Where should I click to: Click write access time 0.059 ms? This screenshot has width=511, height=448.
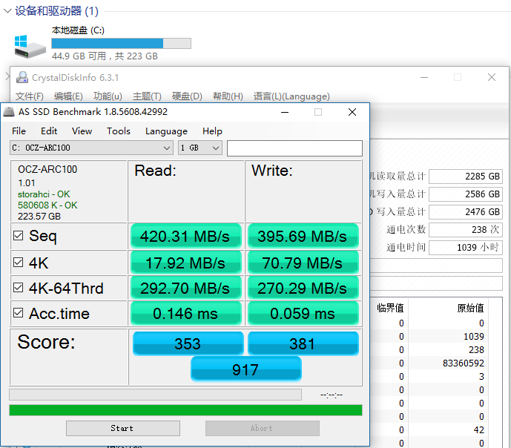[x=303, y=314]
